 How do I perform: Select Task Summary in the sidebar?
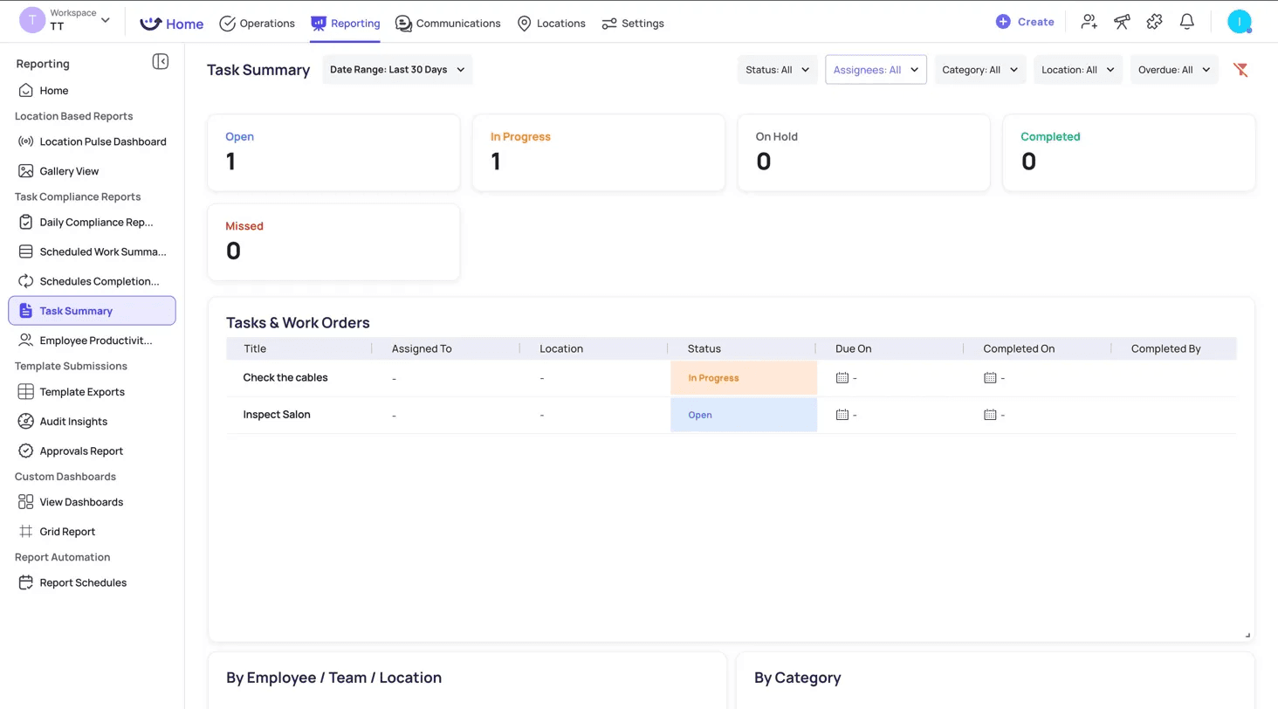click(92, 311)
